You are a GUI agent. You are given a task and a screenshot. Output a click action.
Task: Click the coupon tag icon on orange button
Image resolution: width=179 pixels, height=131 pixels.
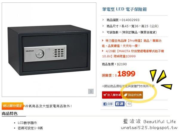coord(126,95)
